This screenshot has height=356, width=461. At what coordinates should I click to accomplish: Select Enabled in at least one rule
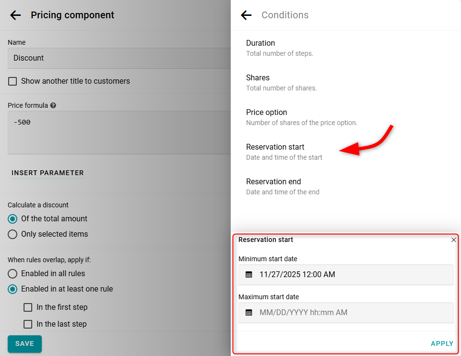click(12, 289)
